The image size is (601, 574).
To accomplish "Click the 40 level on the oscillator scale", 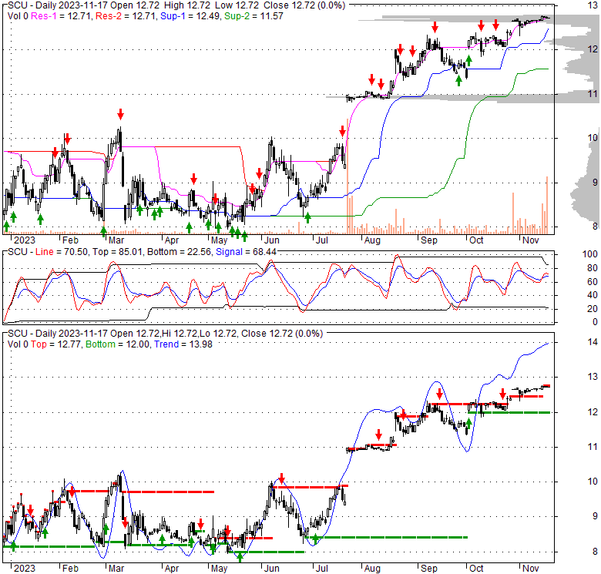I will coord(593,295).
